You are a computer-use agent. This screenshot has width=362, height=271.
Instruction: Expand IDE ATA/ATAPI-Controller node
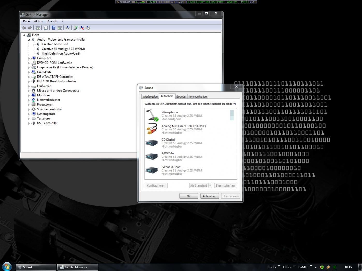(x=29, y=77)
